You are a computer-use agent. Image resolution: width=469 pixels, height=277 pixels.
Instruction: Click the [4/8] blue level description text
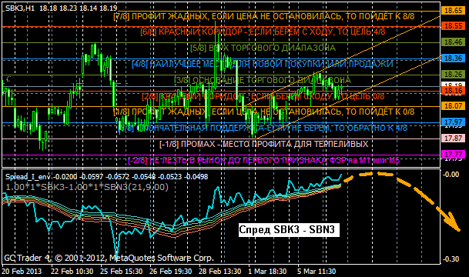coord(263,64)
